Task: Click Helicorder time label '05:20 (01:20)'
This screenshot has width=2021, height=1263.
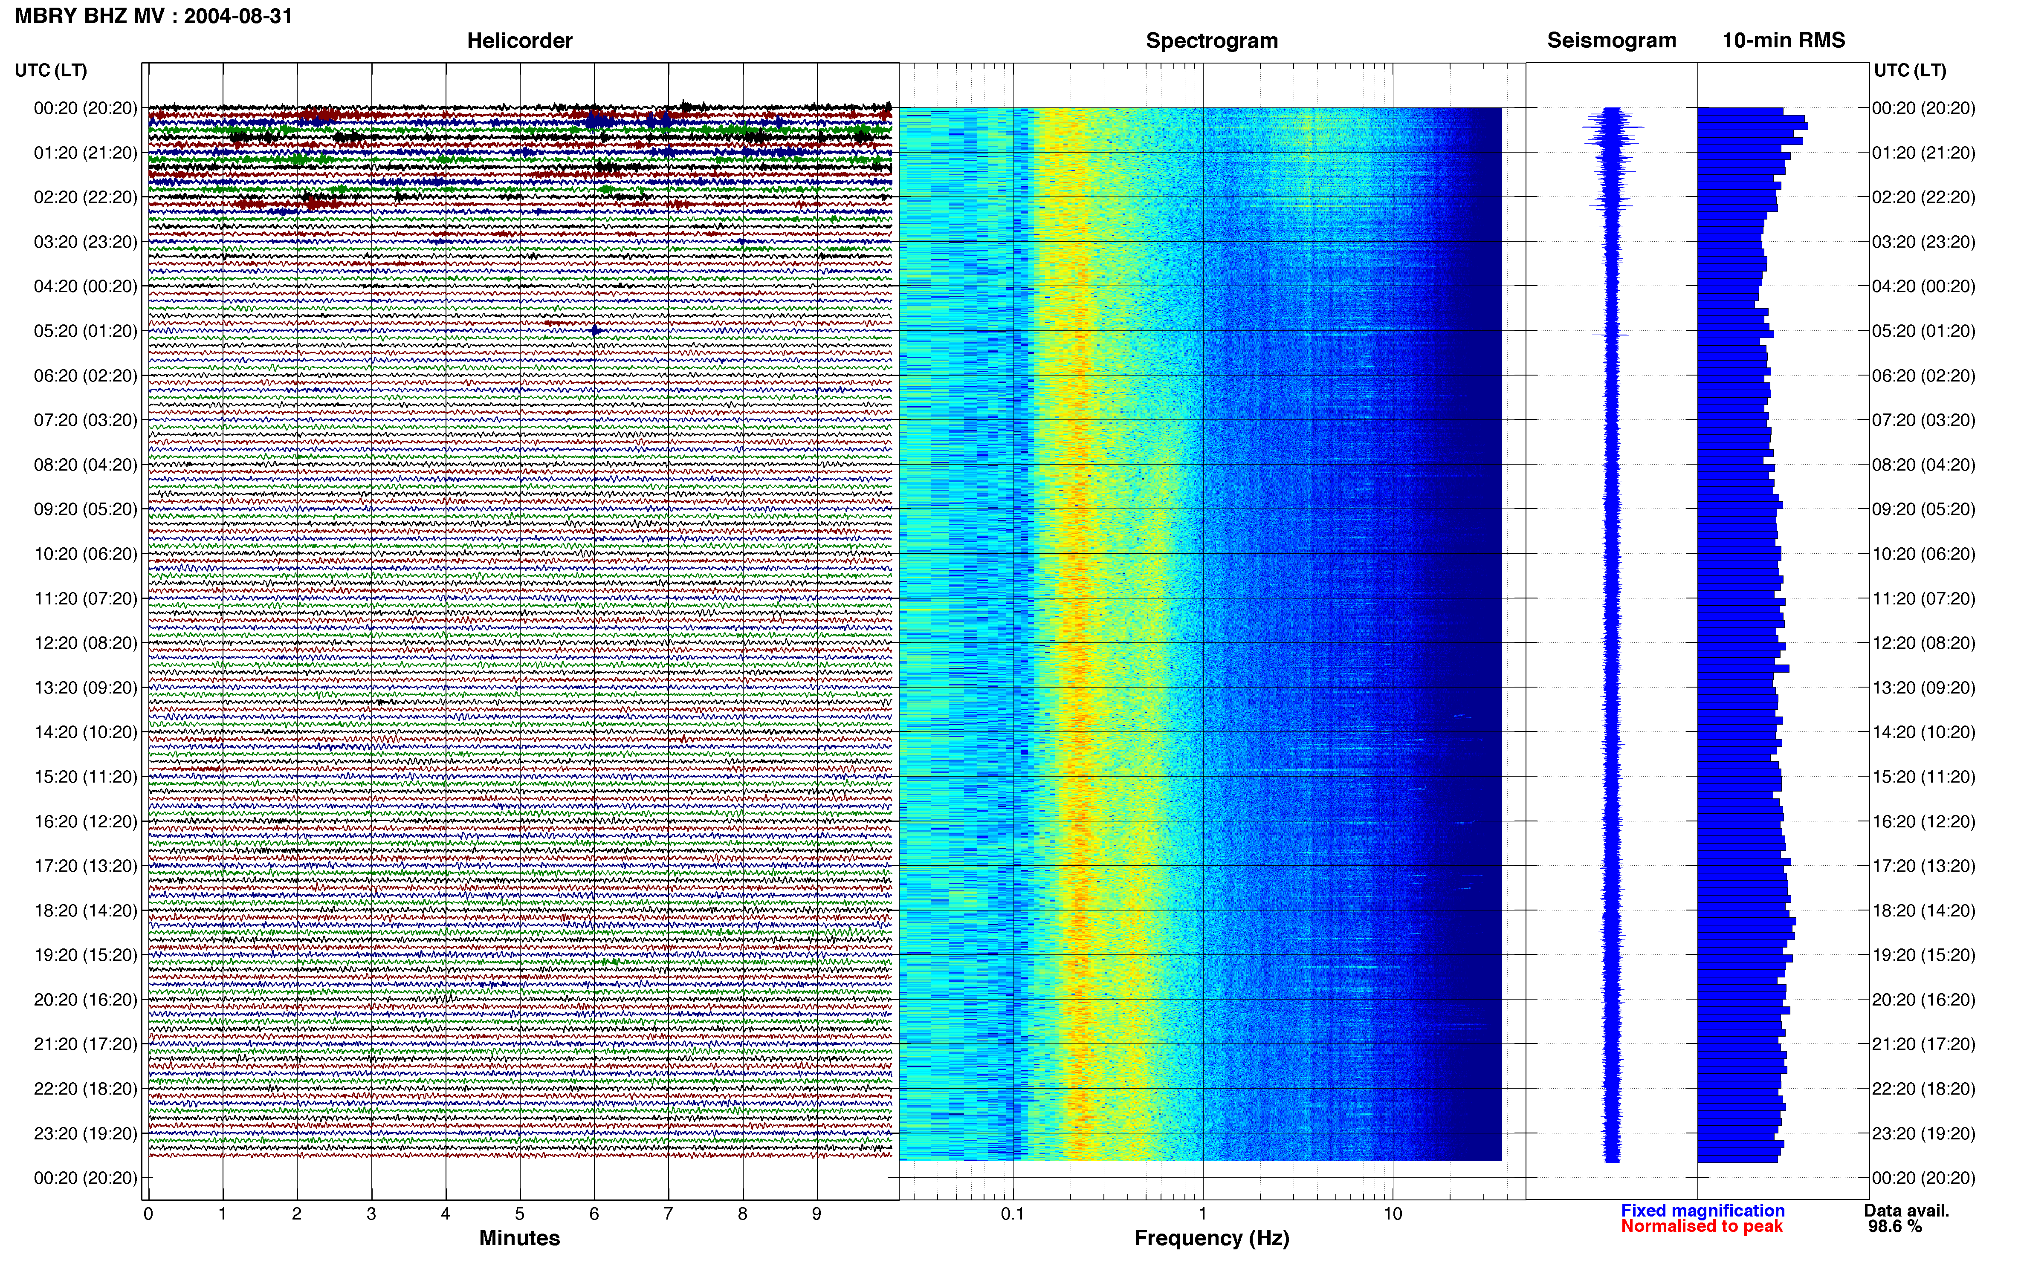Action: point(85,331)
